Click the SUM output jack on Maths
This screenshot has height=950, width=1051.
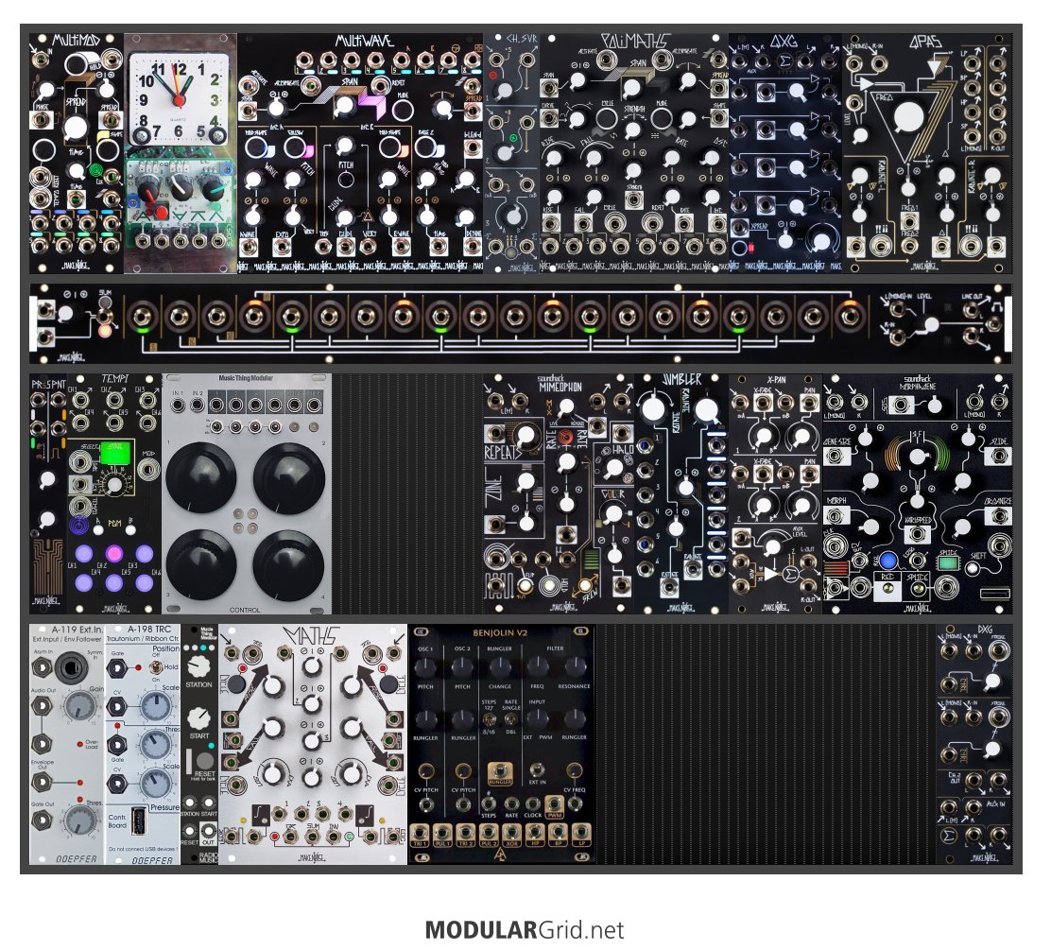(x=312, y=836)
